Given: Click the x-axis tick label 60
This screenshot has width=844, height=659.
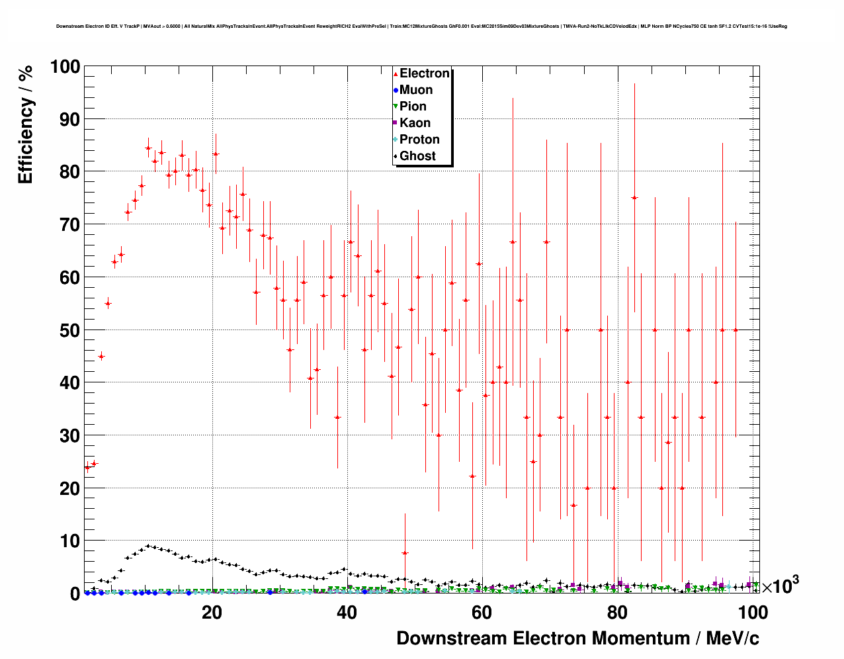Looking at the screenshot, I should point(482,613).
